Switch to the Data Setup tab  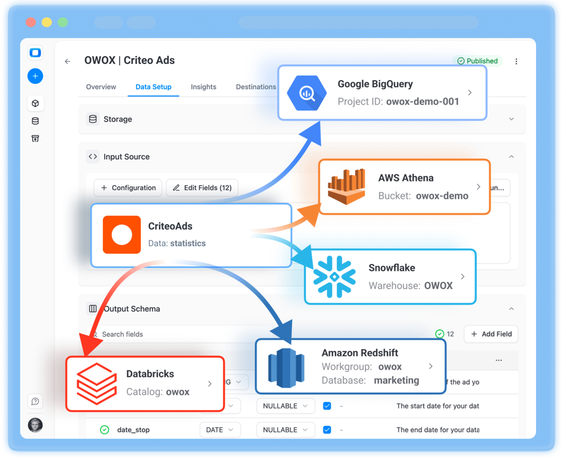pos(153,87)
